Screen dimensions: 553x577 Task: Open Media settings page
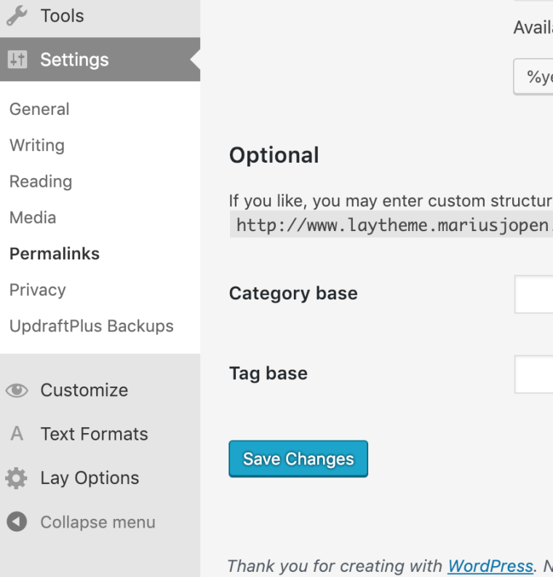[x=33, y=217]
